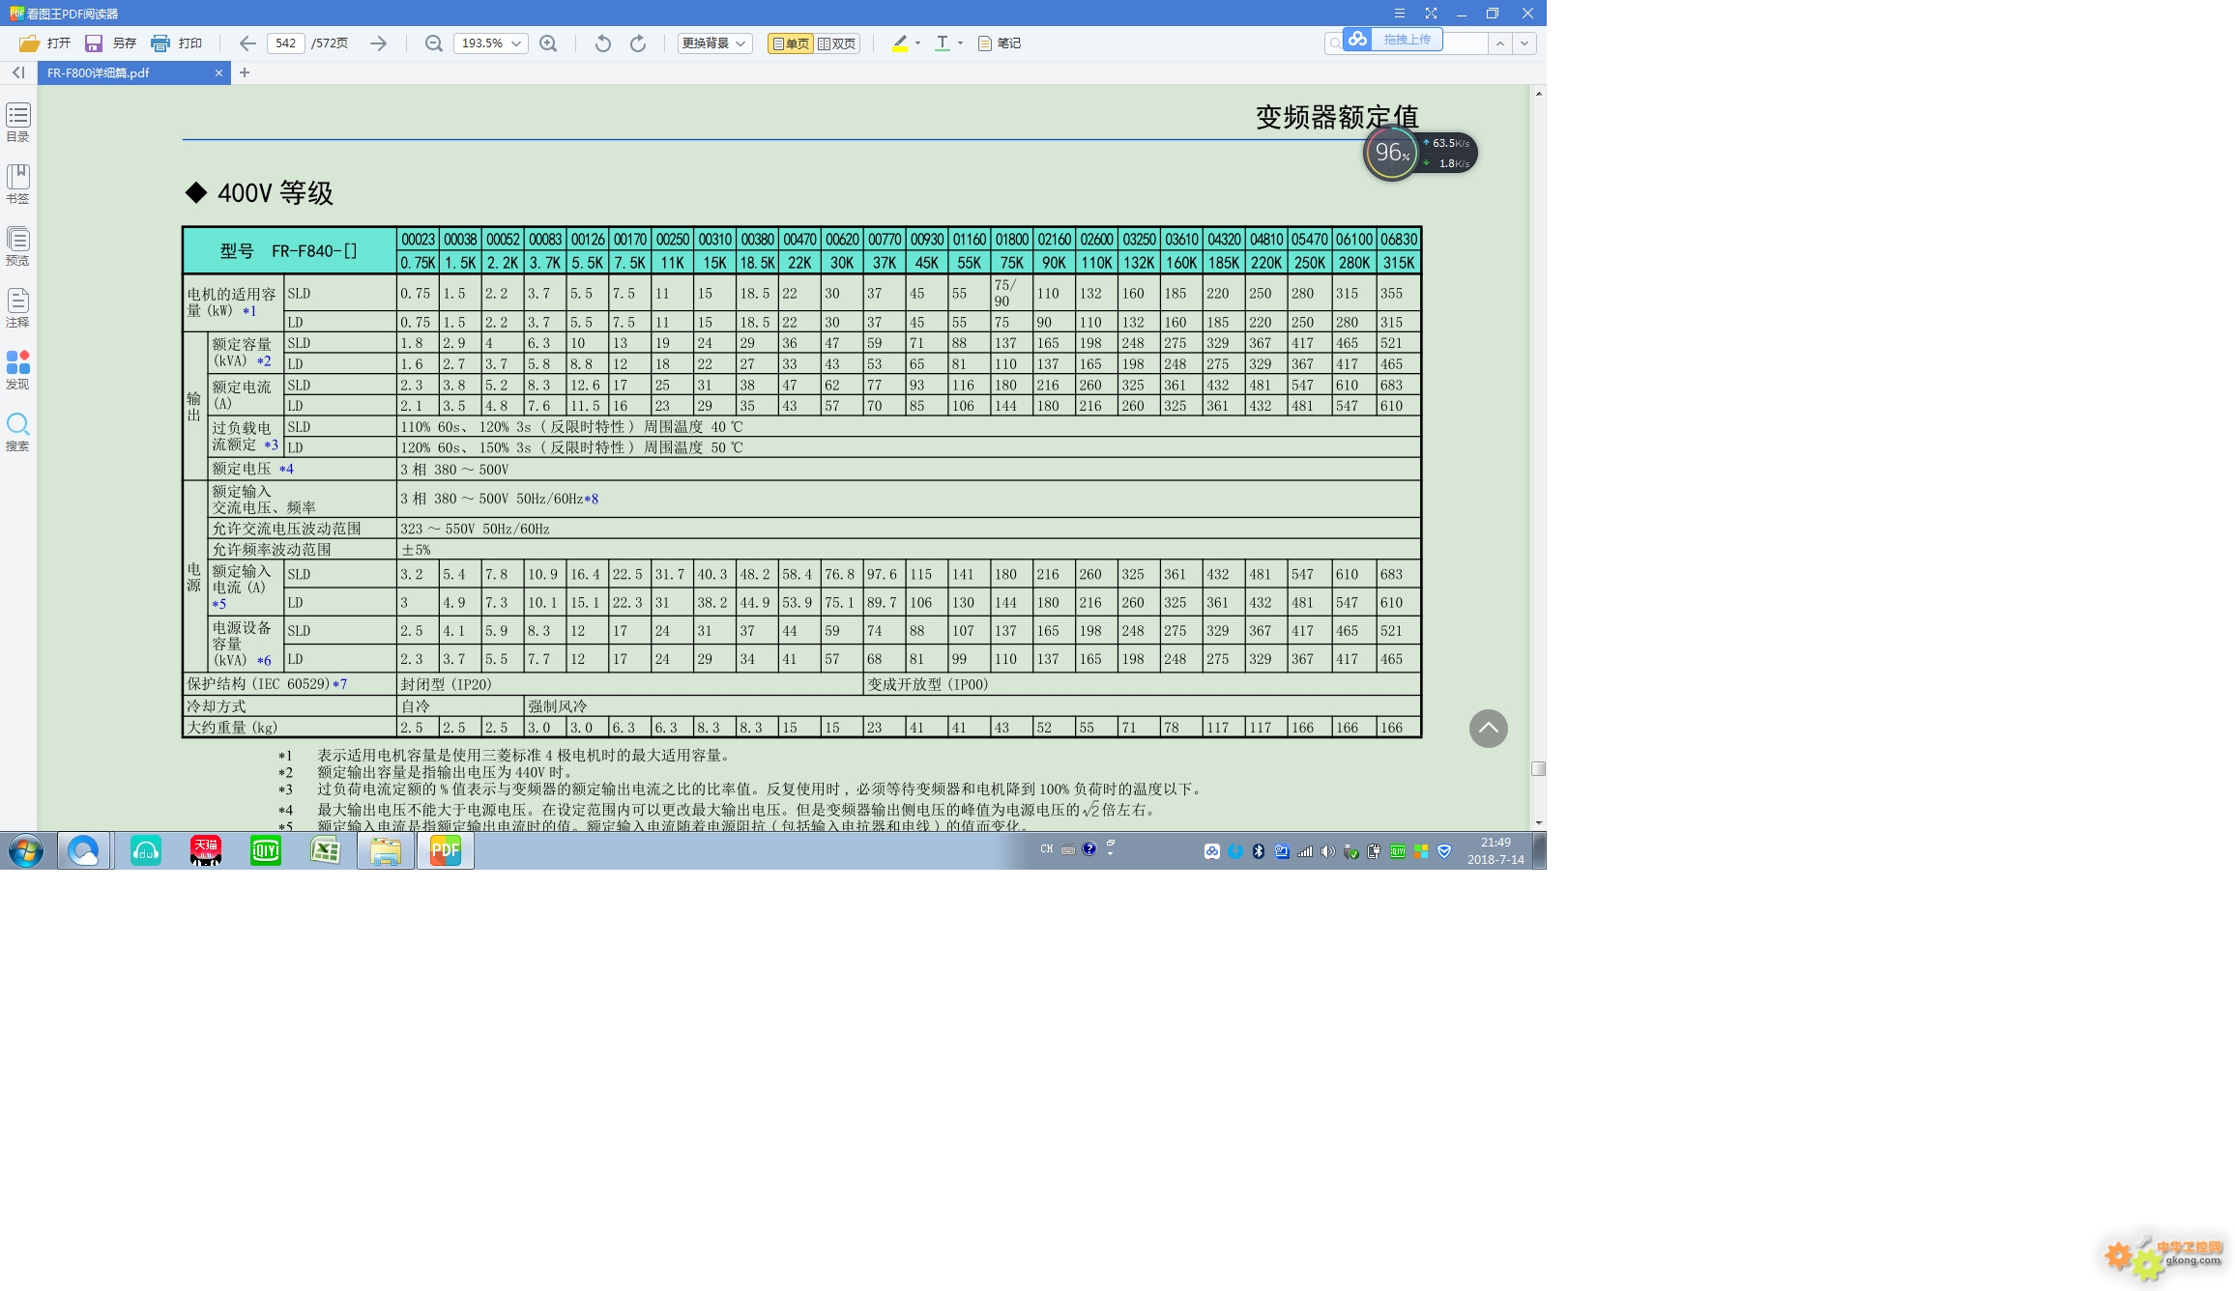
Task: Collapse the left sidebar arrow
Action: 18,72
